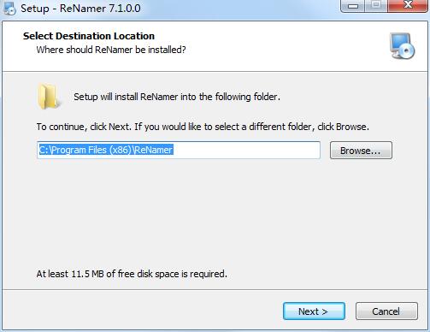430x332 pixels.
Task: Proceed with the Next > button
Action: 314,311
